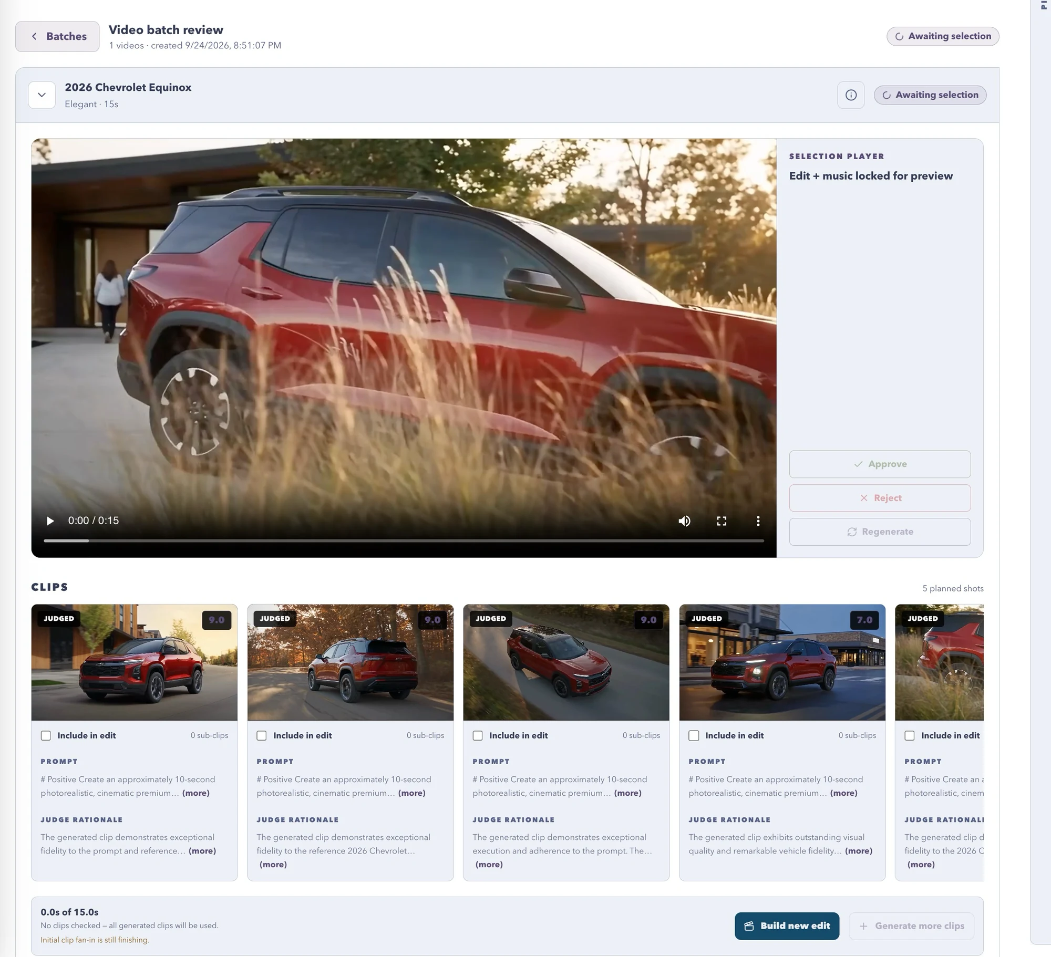Click '0 sub-clips' on the fourth clip
The image size is (1051, 957).
(857, 735)
